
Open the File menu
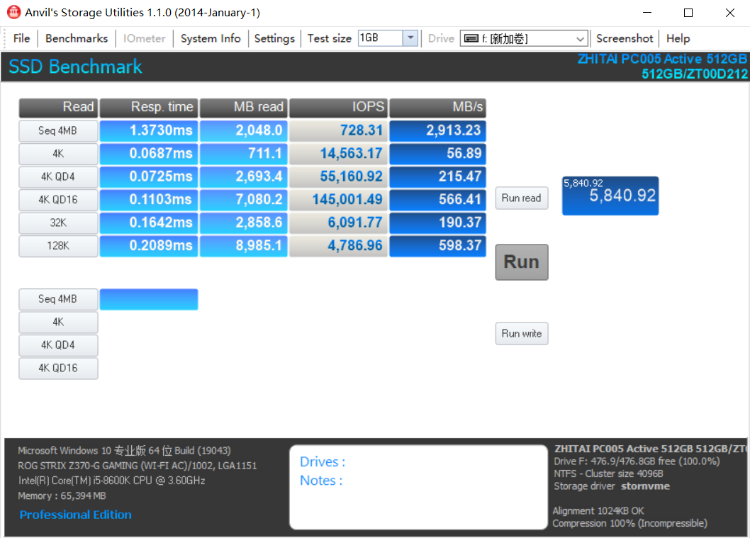(x=21, y=38)
